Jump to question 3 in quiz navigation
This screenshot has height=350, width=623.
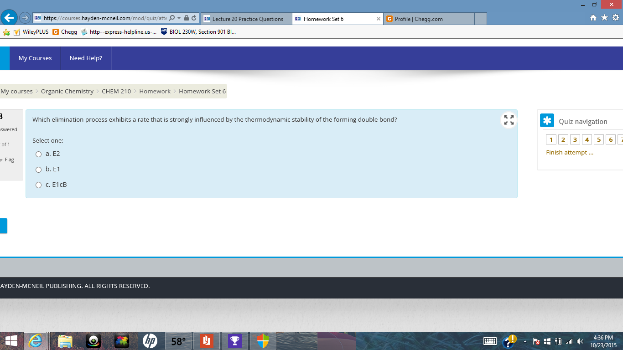coord(575,140)
